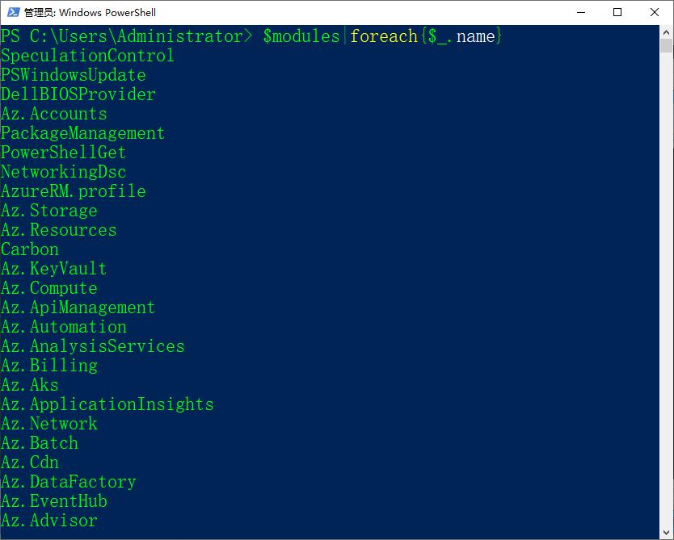The height and width of the screenshot is (540, 674).
Task: Select the SpeculationControl module name
Action: tap(86, 55)
